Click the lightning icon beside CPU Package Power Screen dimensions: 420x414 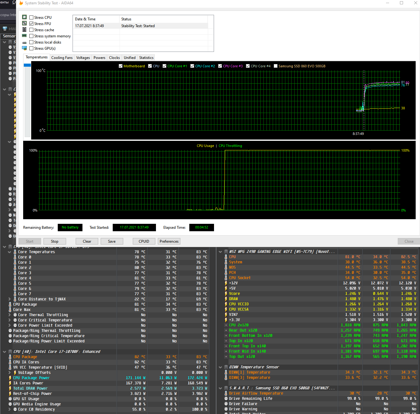click(10, 378)
